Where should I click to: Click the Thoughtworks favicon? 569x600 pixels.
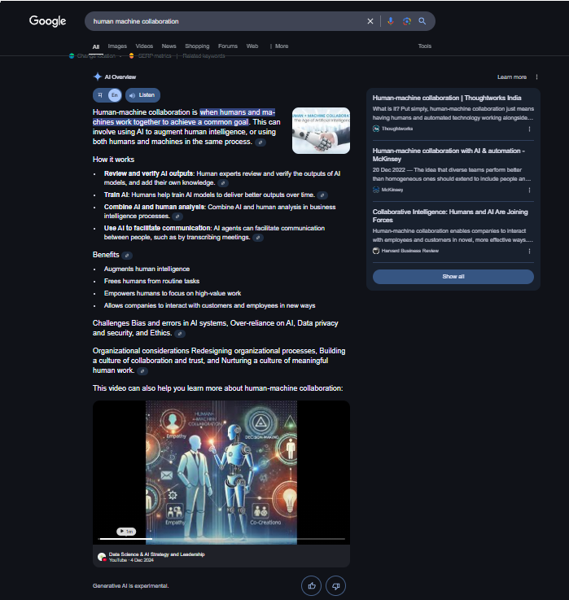point(376,129)
